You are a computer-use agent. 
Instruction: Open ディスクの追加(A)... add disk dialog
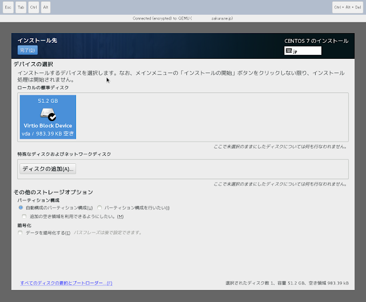point(48,169)
